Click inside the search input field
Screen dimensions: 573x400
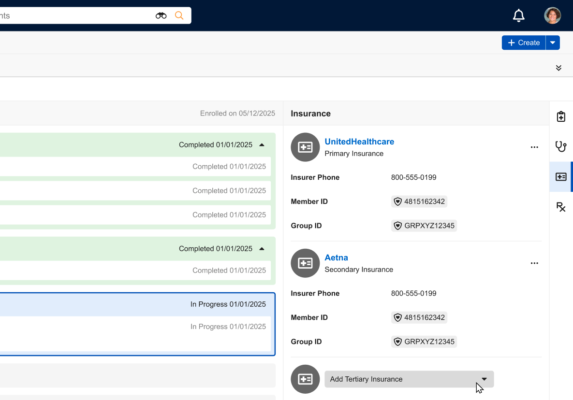point(73,15)
